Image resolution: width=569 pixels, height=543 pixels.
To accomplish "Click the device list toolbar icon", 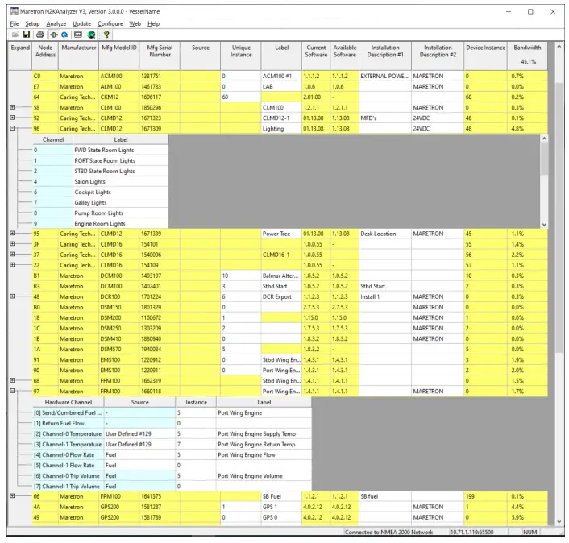I will coord(77,35).
